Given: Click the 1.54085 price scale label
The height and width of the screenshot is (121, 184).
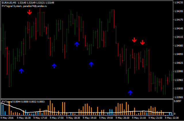Looking at the screenshot, I should tap(179, 45).
